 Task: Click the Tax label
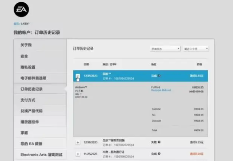(154, 115)
